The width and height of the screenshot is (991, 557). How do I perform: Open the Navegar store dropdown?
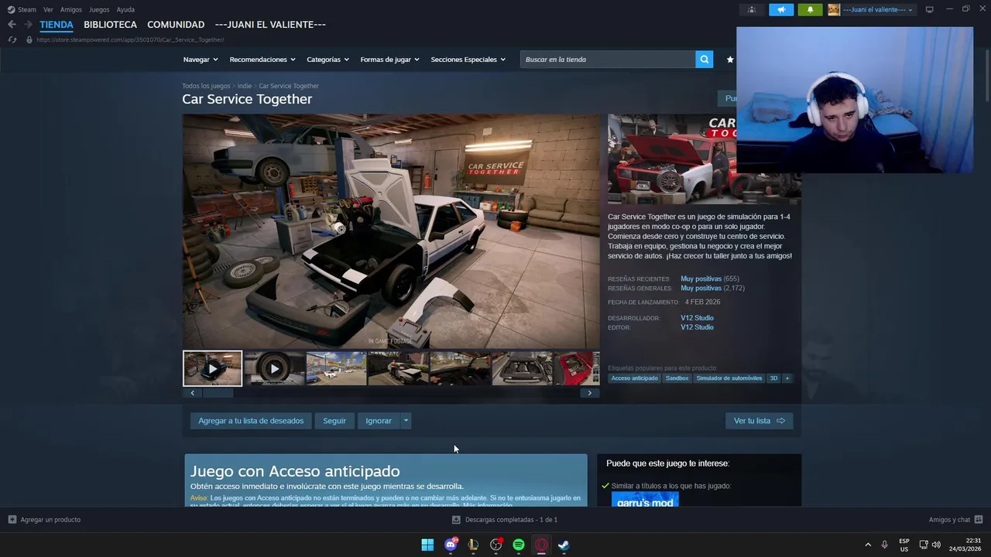pos(201,60)
